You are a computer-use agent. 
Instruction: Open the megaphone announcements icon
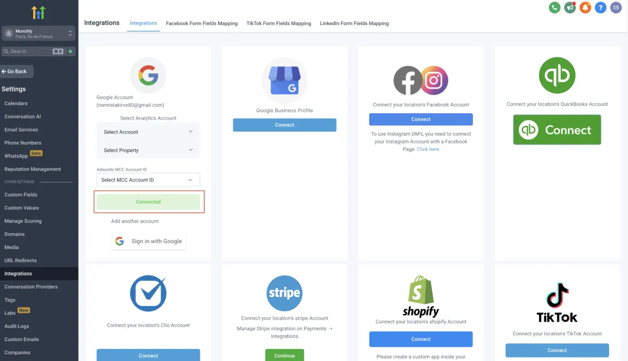click(570, 7)
